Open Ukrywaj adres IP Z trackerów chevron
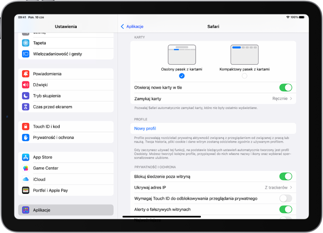Viewport: 323px width, 233px height. pyautogui.click(x=291, y=188)
